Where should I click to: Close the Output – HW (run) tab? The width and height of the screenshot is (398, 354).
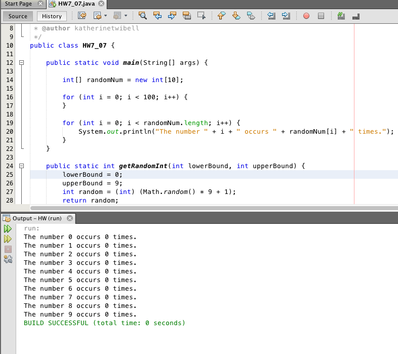point(70,218)
